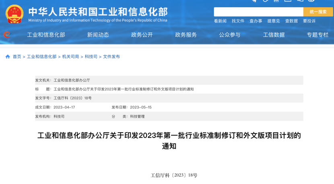This screenshot has width=334, height=184.
Task: Open the 看新闻 quick link
Action: click(220, 21)
